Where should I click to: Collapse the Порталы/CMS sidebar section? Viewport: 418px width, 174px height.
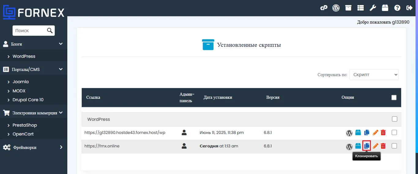[x=33, y=69]
